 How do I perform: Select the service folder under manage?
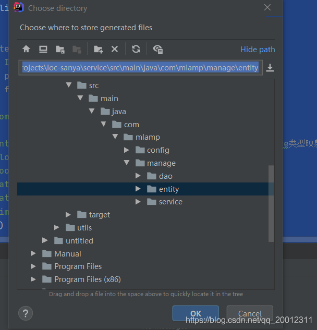click(x=165, y=202)
